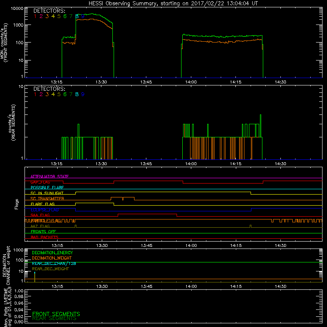This screenshot has width=327, height=327.
Task: Click the AAZ_FLAG label
Action: click(x=40, y=226)
